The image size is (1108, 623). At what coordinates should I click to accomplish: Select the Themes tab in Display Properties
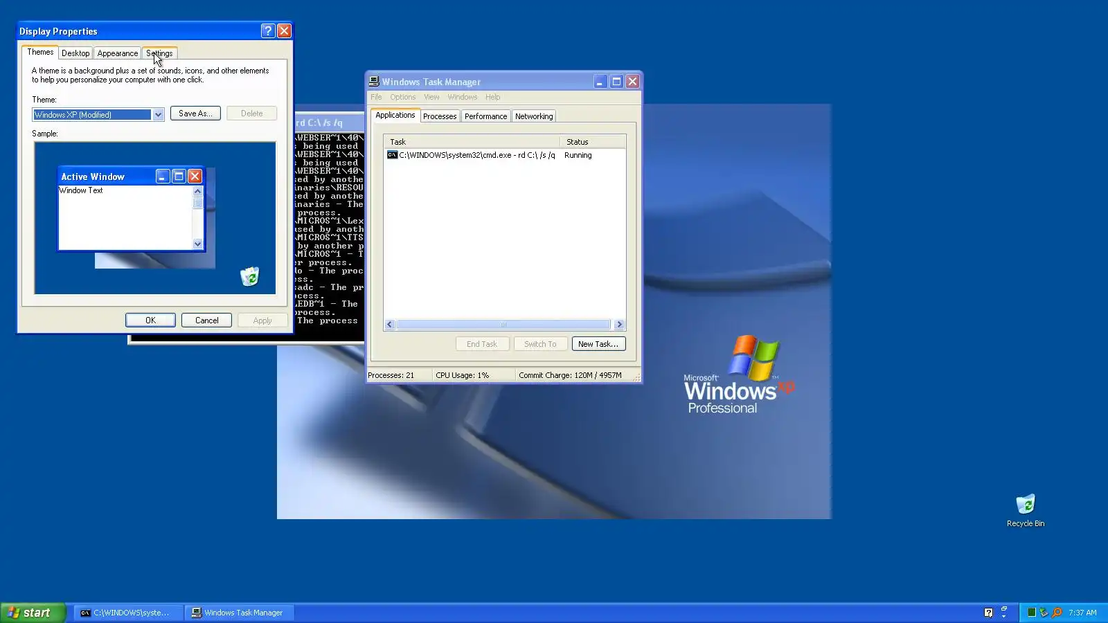(40, 52)
